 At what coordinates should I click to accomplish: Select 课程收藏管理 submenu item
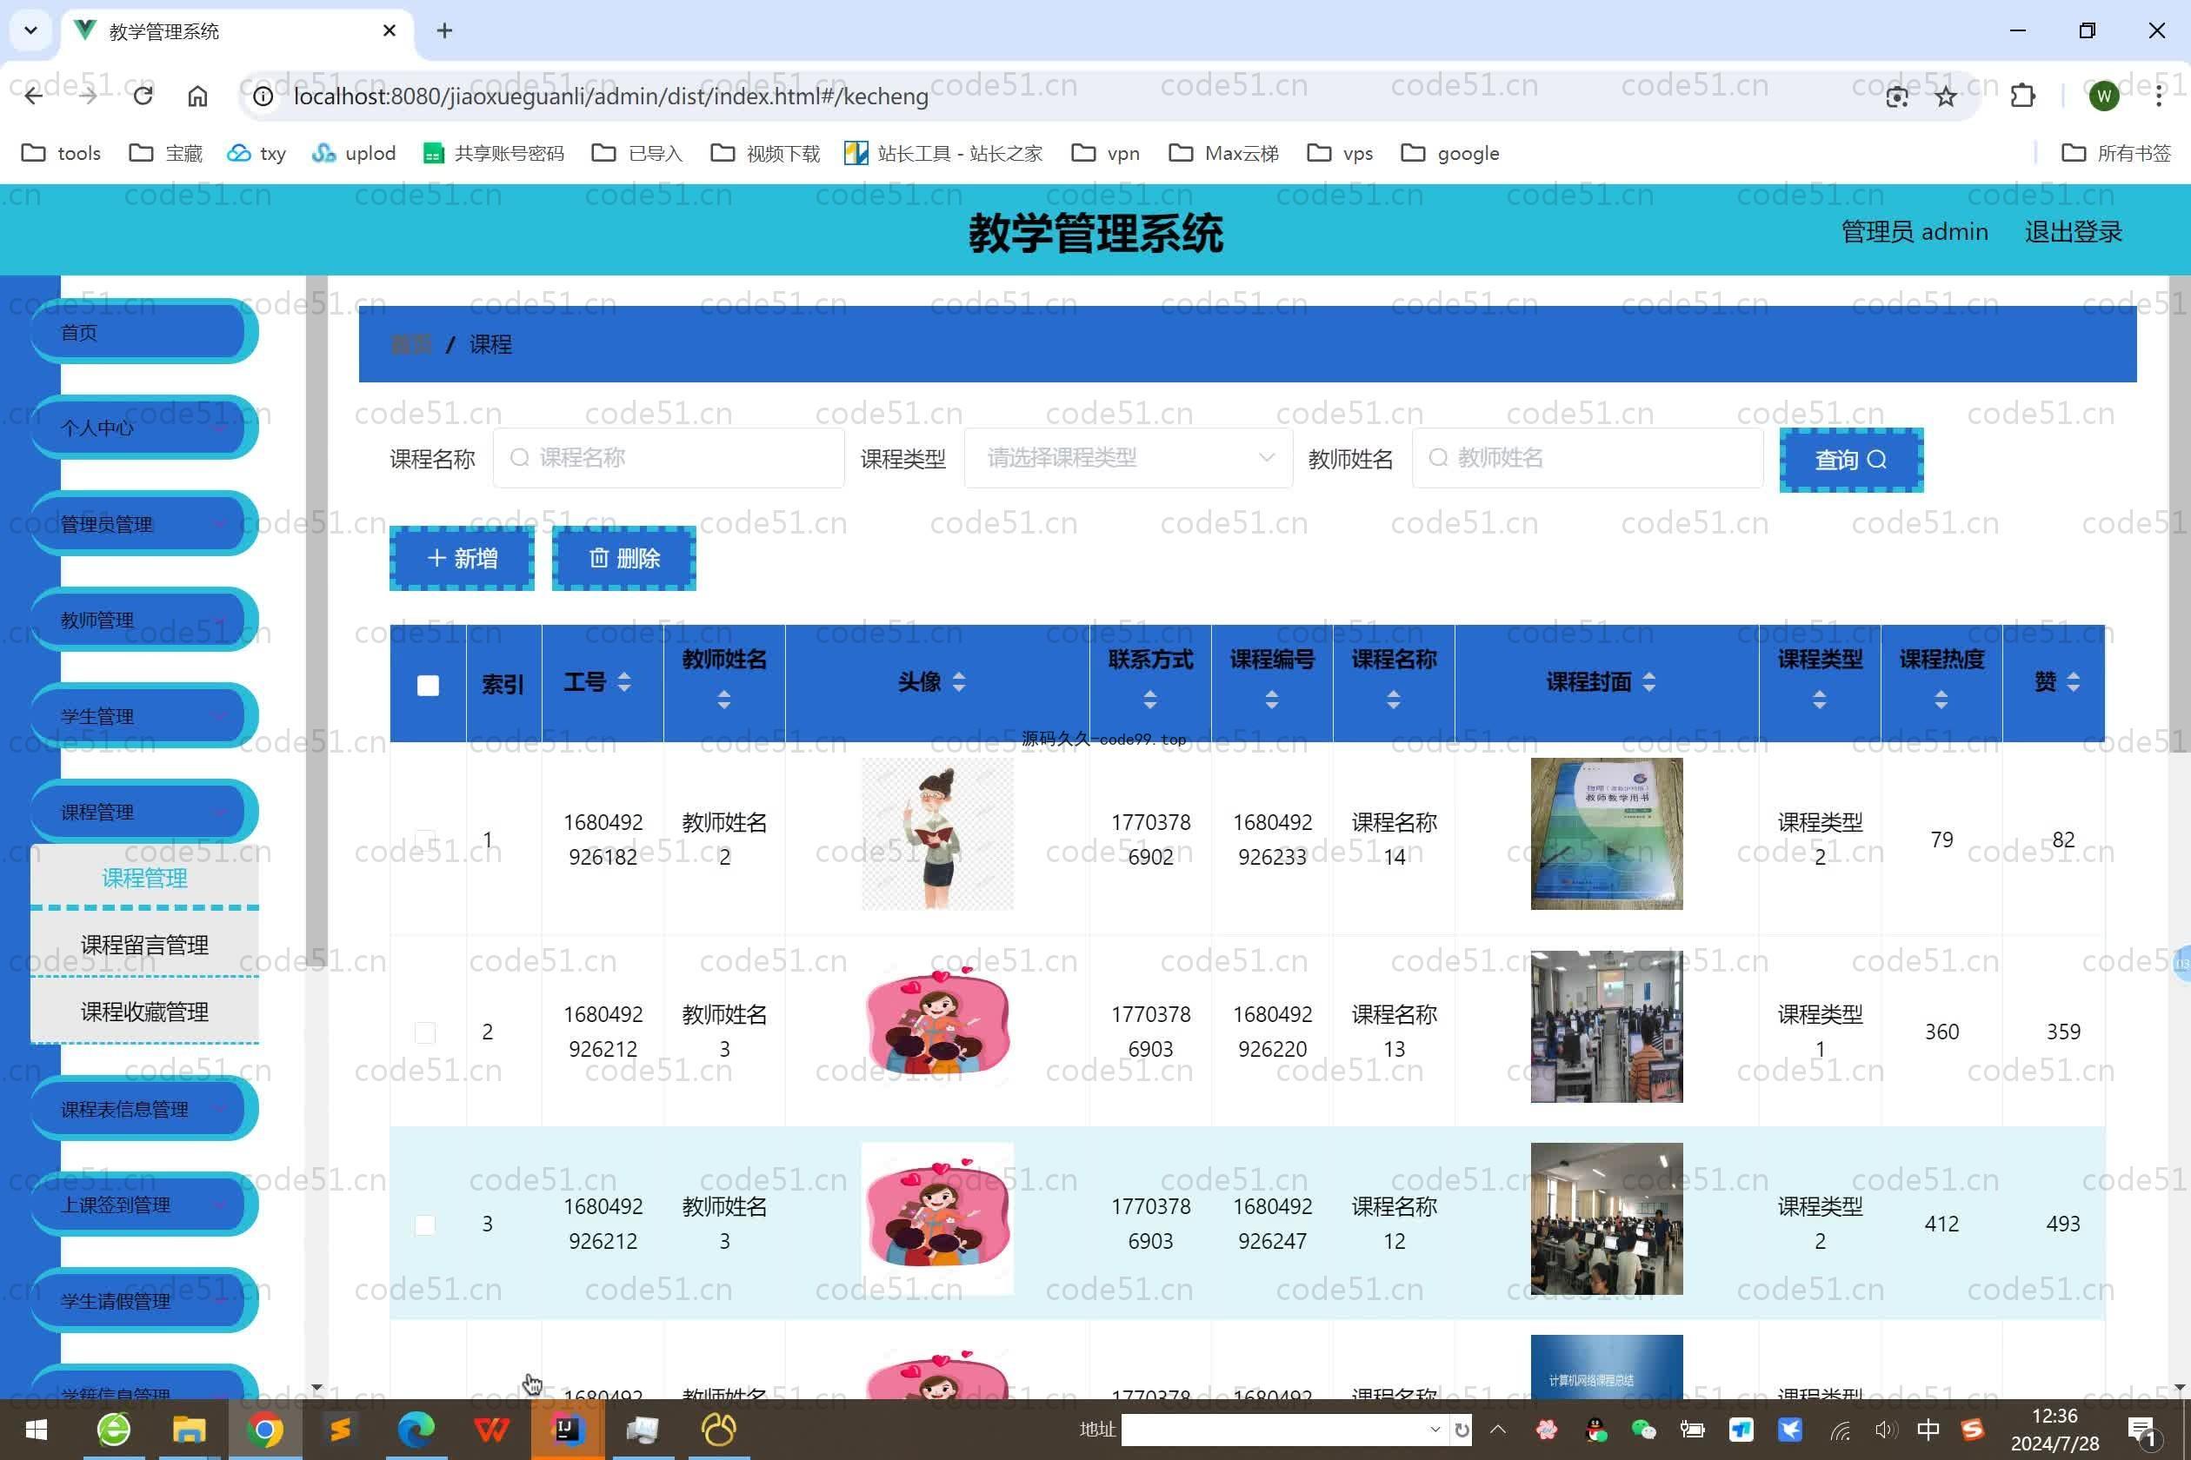[x=144, y=1012]
